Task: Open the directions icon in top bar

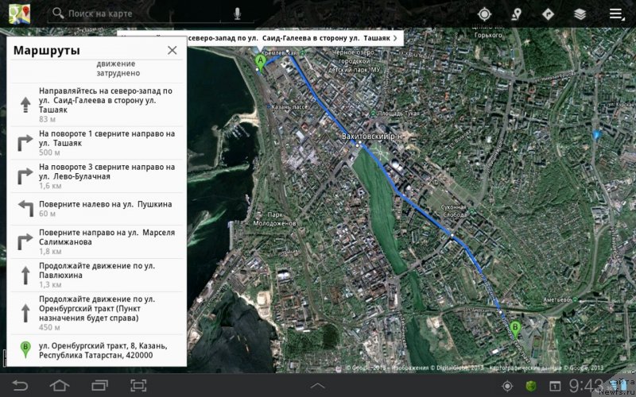Action: [548, 13]
